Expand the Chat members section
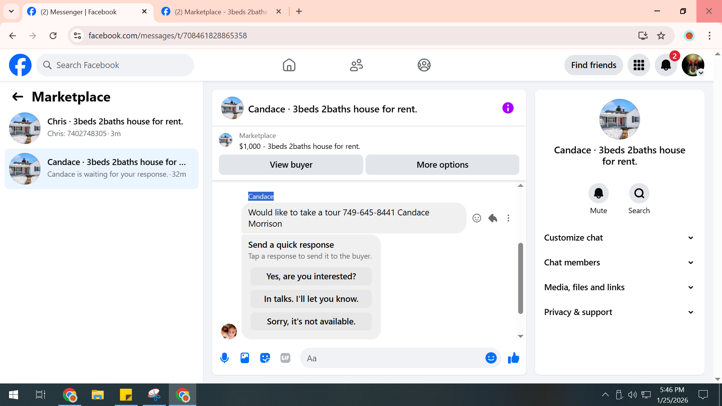 (x=619, y=262)
